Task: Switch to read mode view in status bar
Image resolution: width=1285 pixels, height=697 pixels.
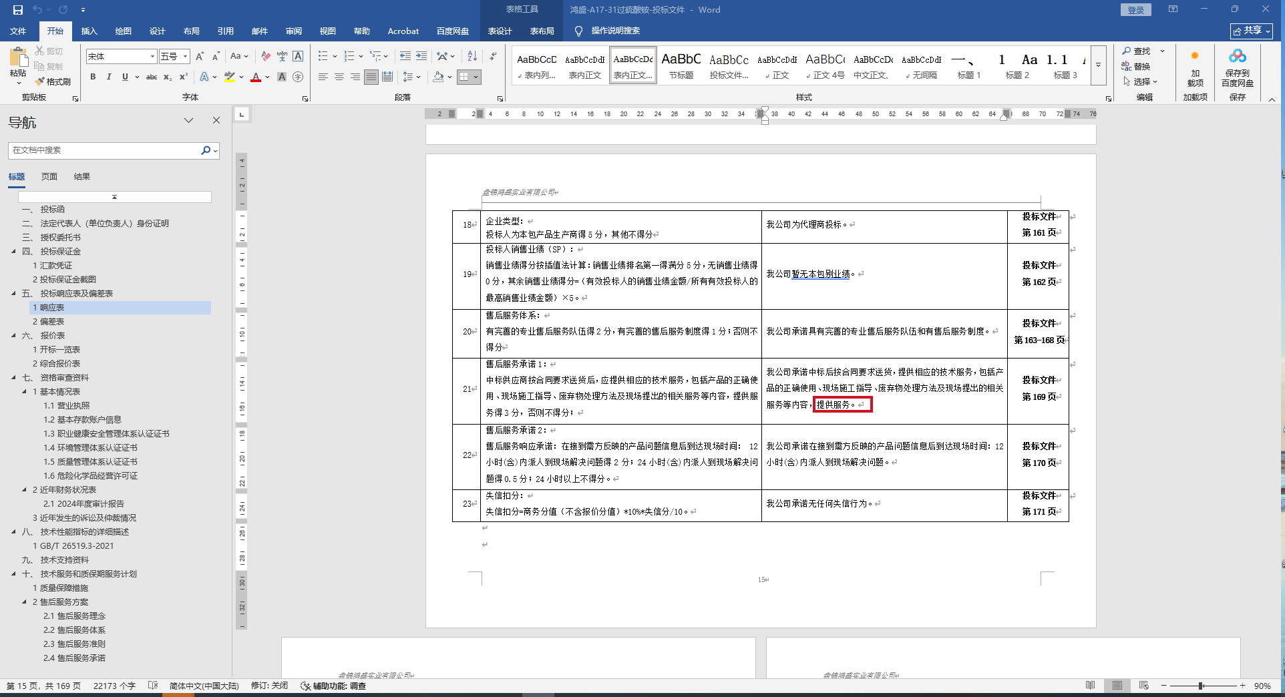Action: point(1090,686)
